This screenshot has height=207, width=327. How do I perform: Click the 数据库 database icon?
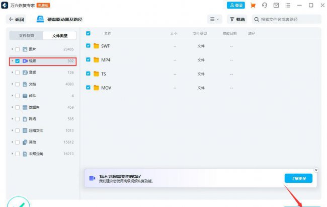tap(25, 107)
